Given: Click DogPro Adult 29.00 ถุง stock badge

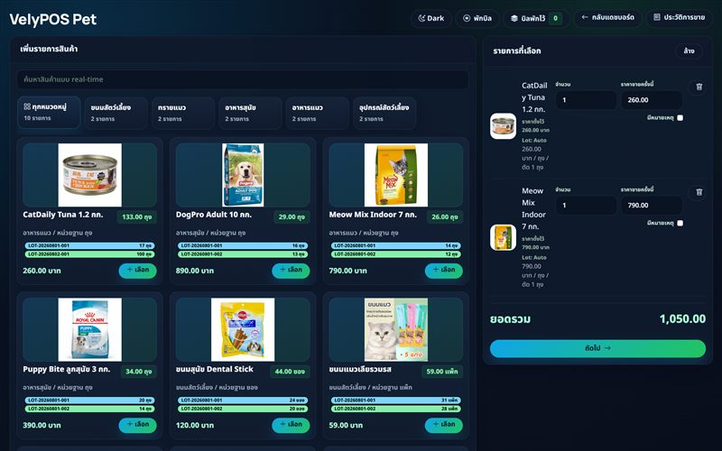Looking at the screenshot, I should click(292, 216).
